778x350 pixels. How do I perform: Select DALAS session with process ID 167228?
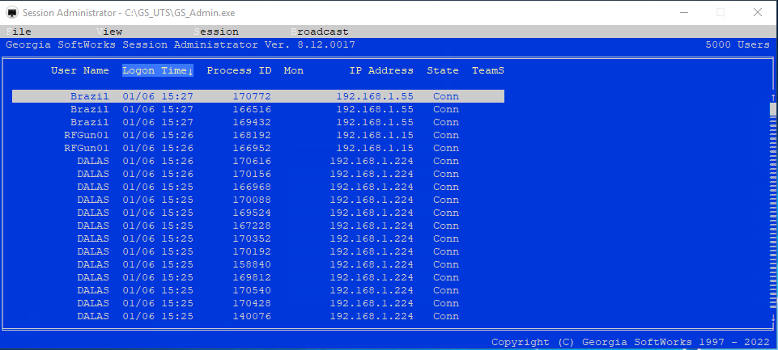pyautogui.click(x=258, y=226)
